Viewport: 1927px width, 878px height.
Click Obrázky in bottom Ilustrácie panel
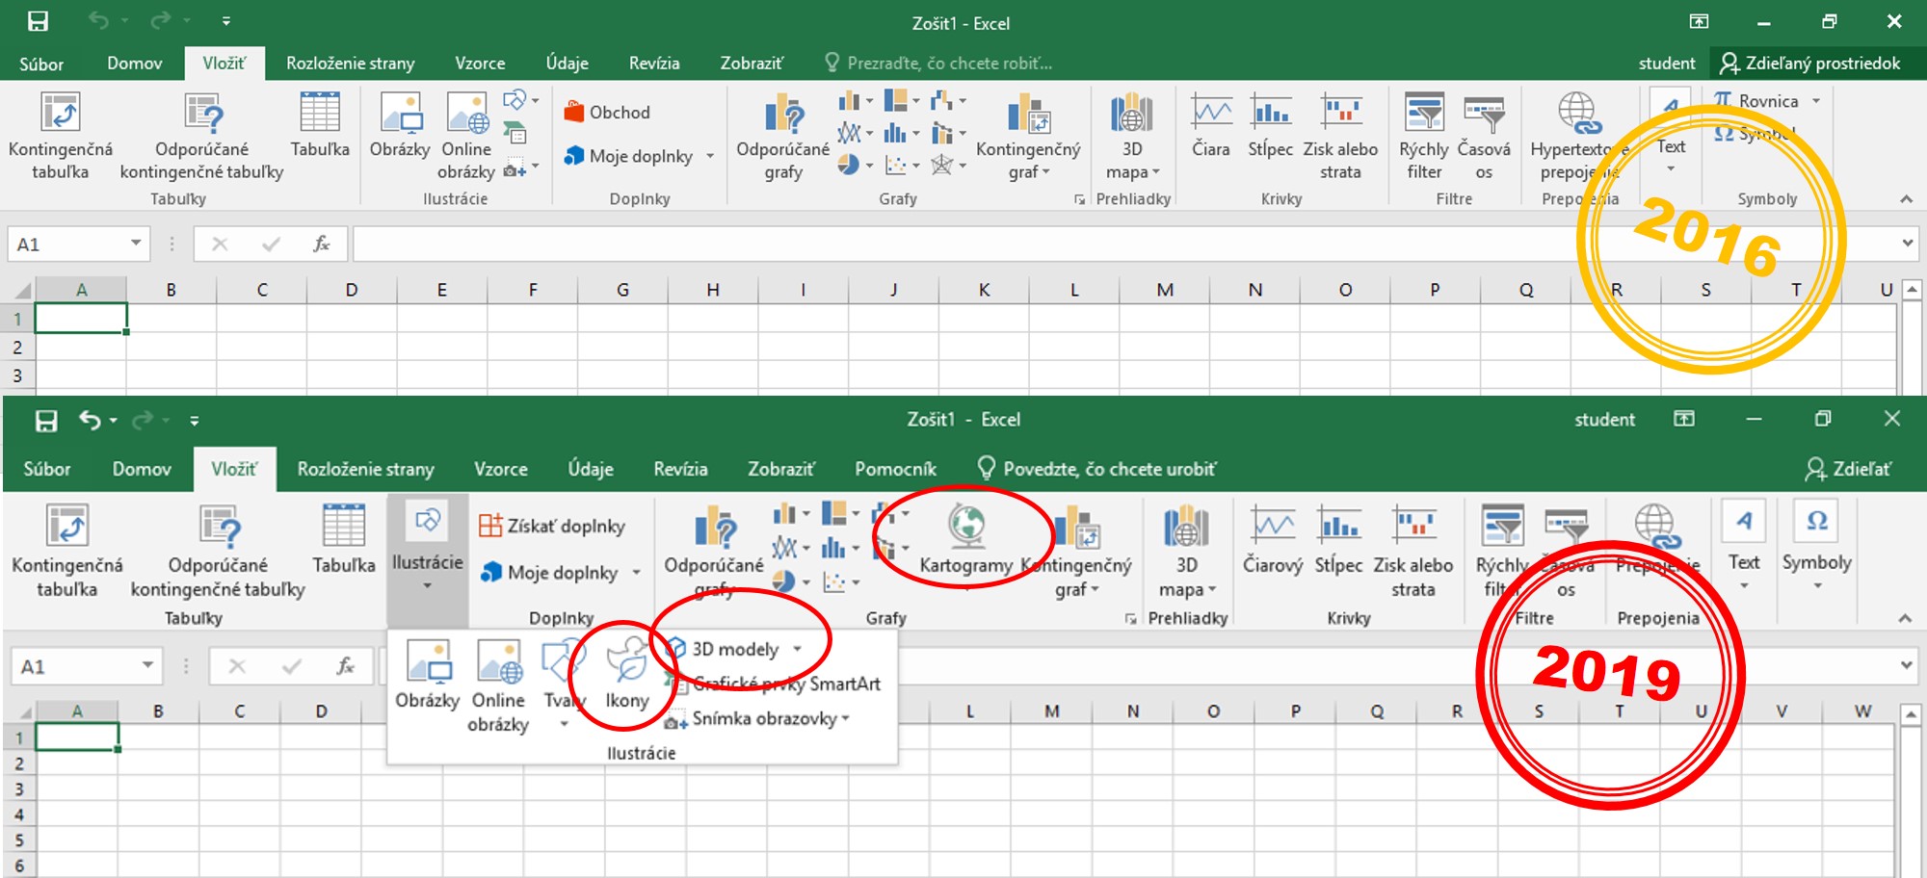coord(428,673)
